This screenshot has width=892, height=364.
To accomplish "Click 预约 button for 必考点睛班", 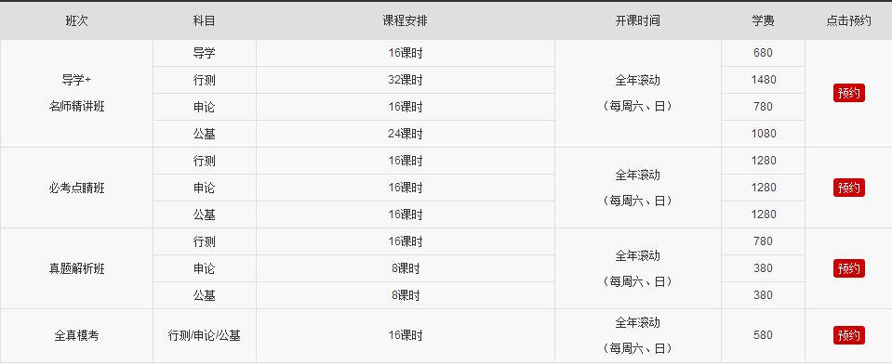I will [849, 188].
